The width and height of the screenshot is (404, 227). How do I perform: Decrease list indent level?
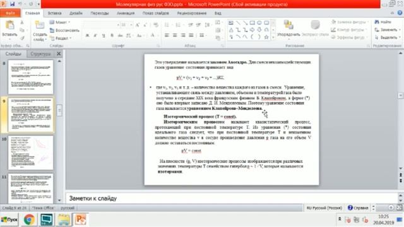coord(191,25)
